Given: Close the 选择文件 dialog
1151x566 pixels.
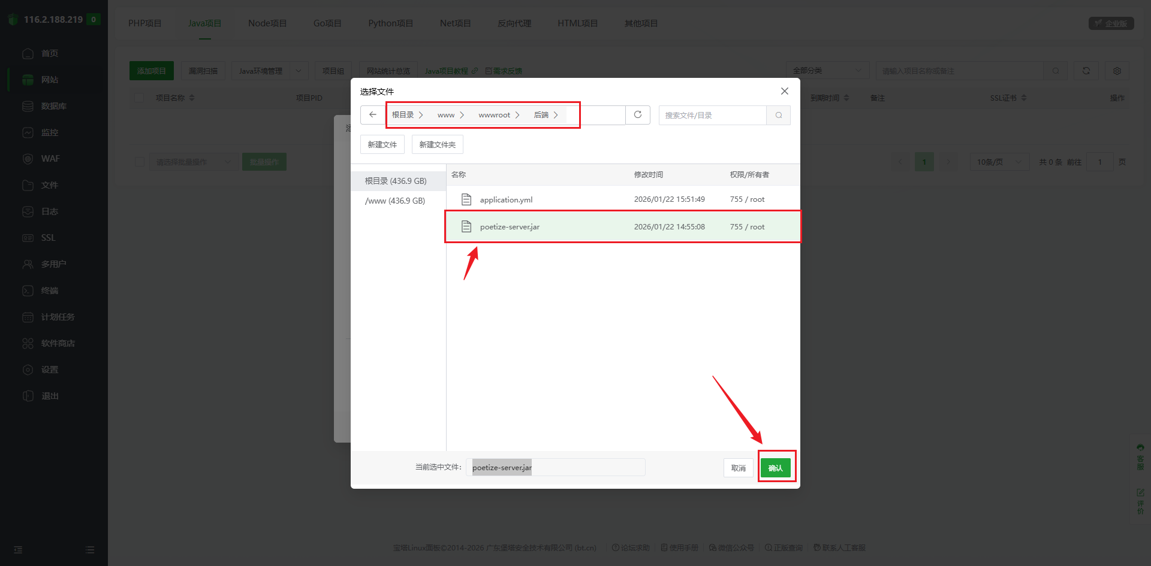Looking at the screenshot, I should pos(784,91).
